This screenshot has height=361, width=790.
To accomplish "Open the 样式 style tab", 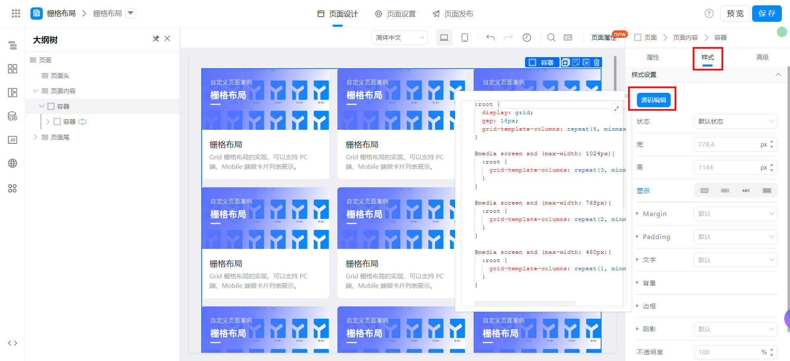I will coord(708,57).
